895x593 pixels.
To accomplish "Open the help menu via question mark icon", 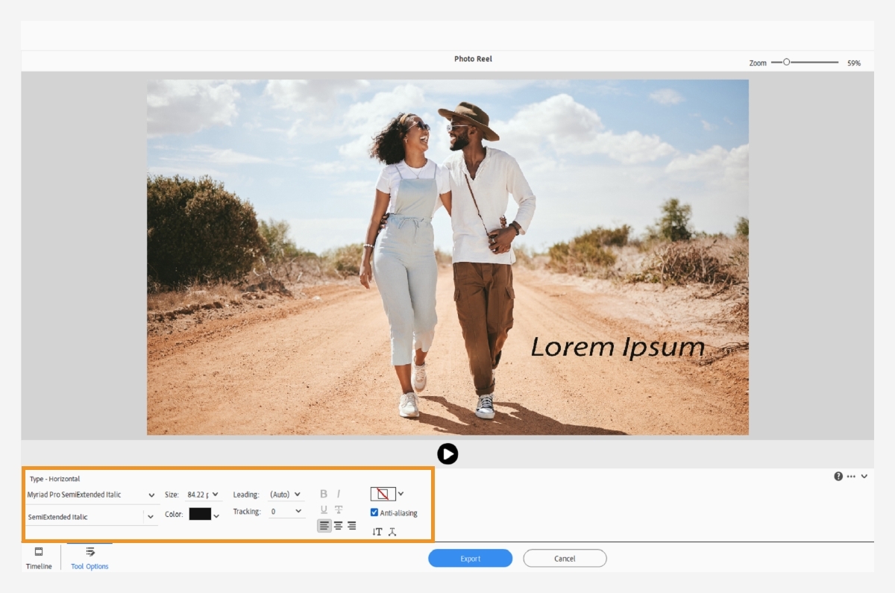I will coord(837,477).
